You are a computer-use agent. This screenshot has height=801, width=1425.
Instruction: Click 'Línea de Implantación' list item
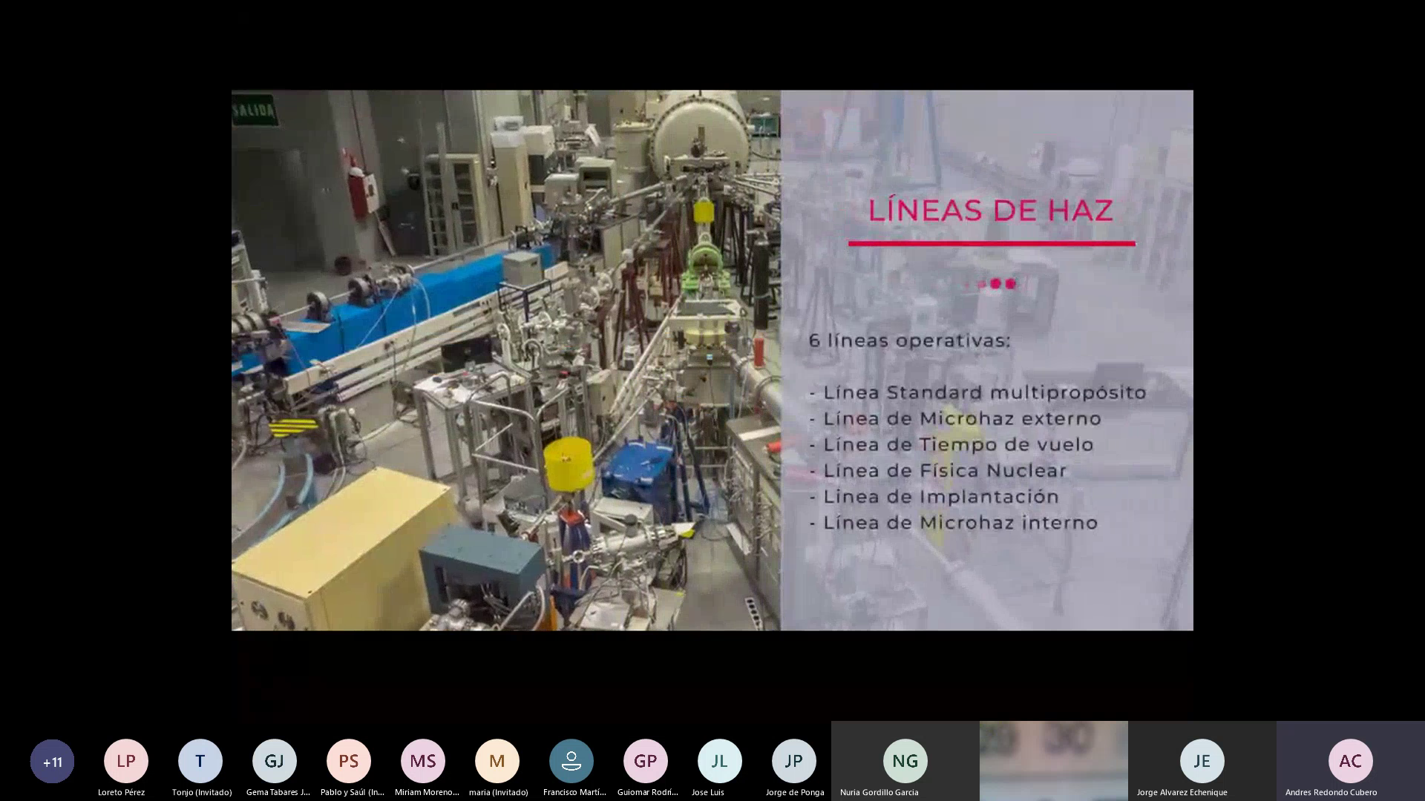click(940, 496)
